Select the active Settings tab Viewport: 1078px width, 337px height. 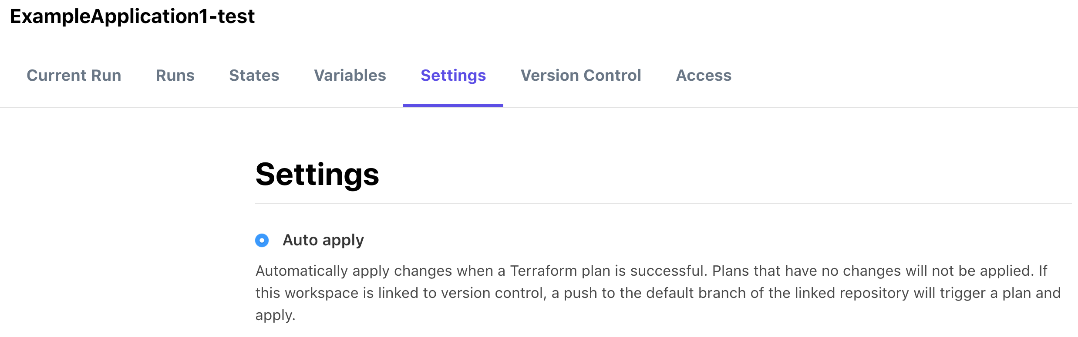(x=453, y=76)
